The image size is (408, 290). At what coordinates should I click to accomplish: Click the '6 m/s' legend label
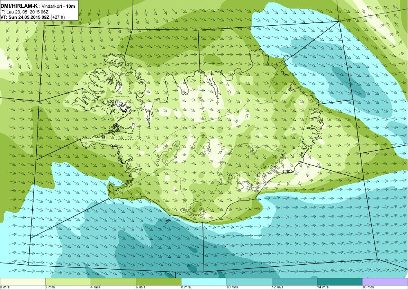pyautogui.click(x=141, y=288)
